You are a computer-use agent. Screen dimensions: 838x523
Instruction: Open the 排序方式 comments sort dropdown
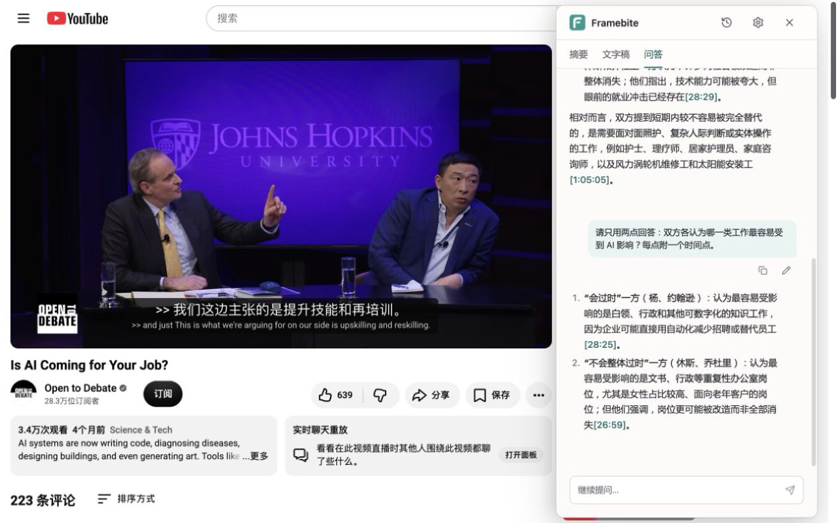[126, 499]
